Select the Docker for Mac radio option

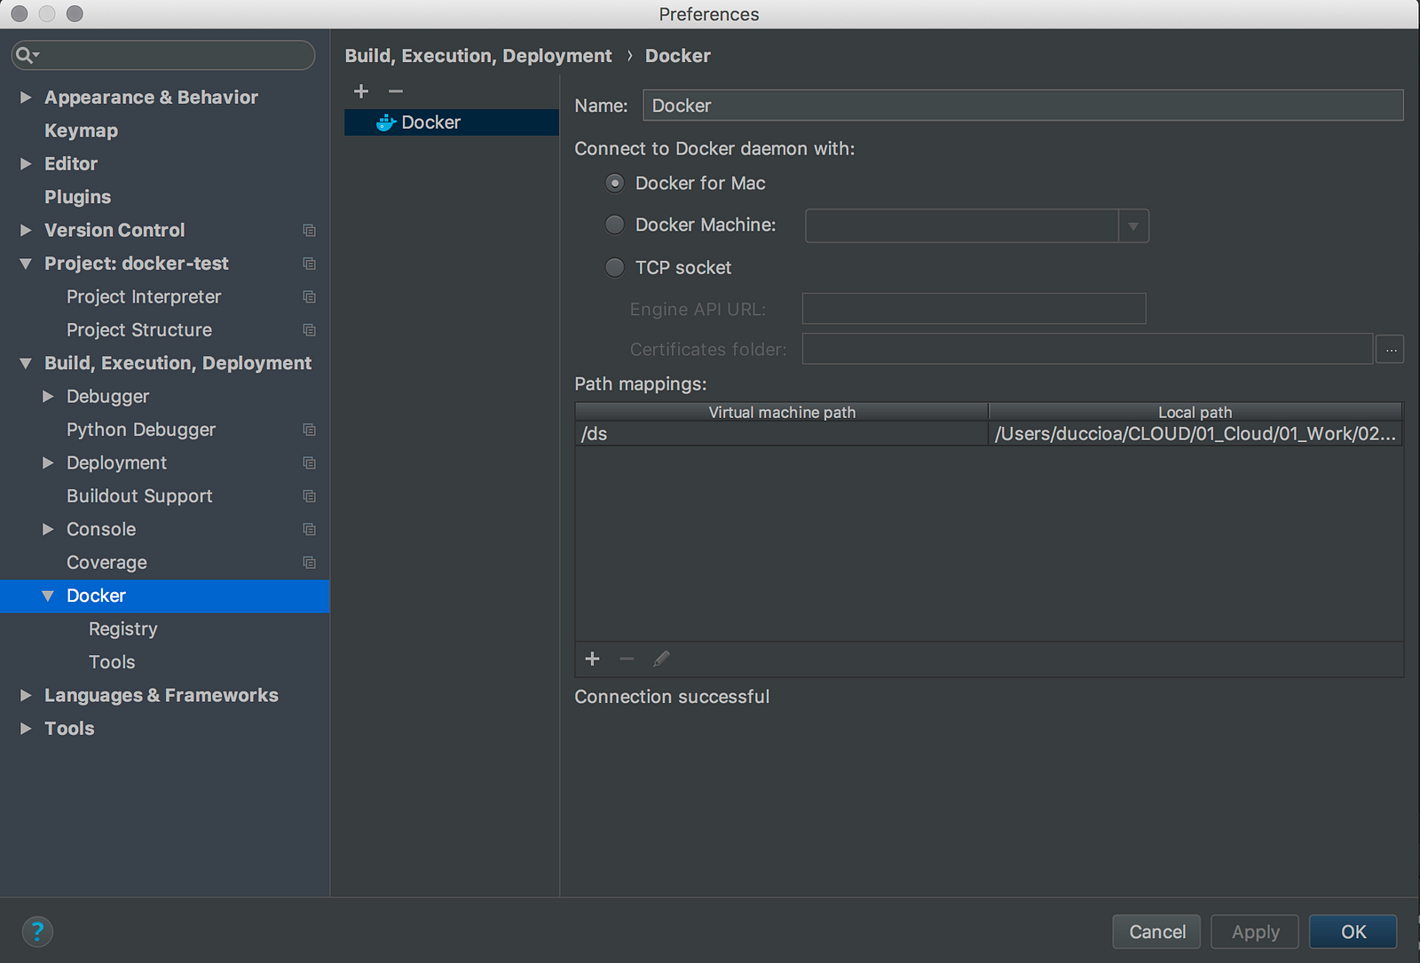pos(614,183)
